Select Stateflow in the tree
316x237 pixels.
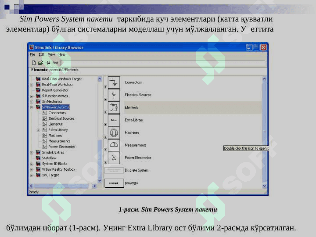49,158
